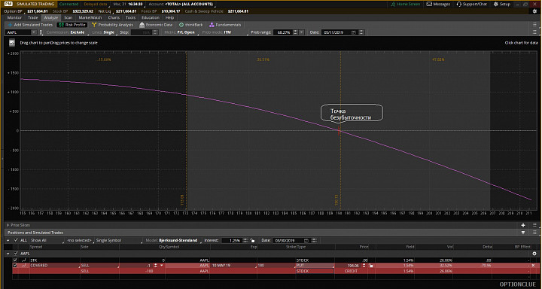The image size is (542, 289).
Task: Go to Home Screen
Action: pyautogui.click(x=406, y=5)
